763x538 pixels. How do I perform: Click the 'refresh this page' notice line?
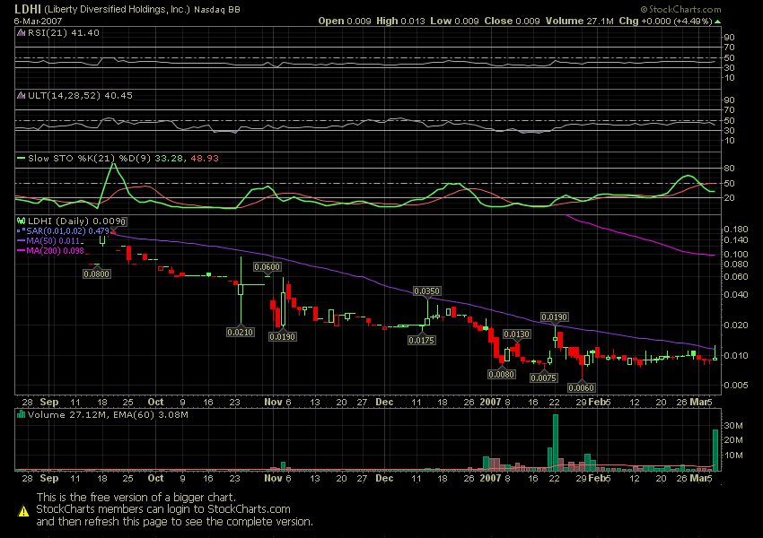[x=175, y=522]
